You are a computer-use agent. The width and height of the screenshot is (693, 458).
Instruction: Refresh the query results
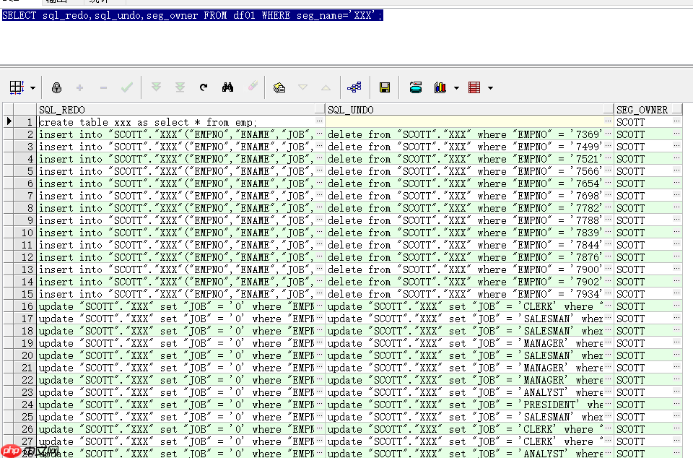tap(204, 87)
